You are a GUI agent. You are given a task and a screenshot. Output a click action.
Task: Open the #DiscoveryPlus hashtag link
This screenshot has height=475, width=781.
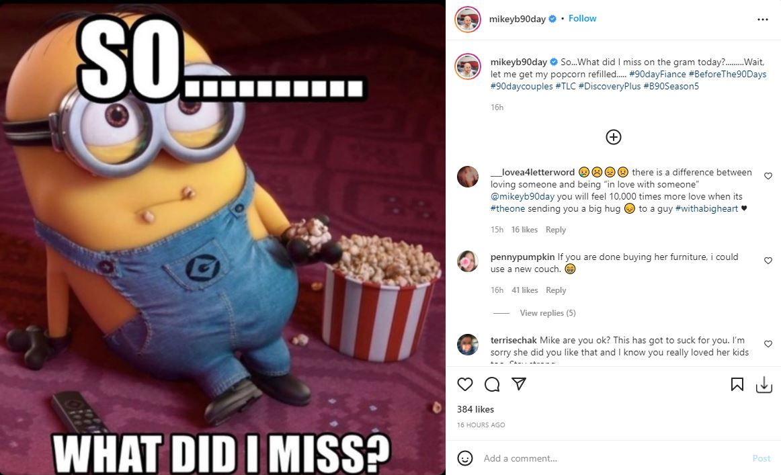coord(610,86)
